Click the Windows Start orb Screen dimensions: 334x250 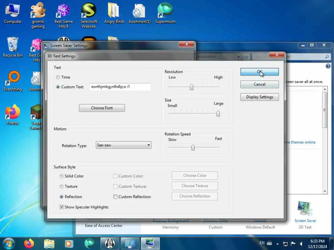click(8, 243)
